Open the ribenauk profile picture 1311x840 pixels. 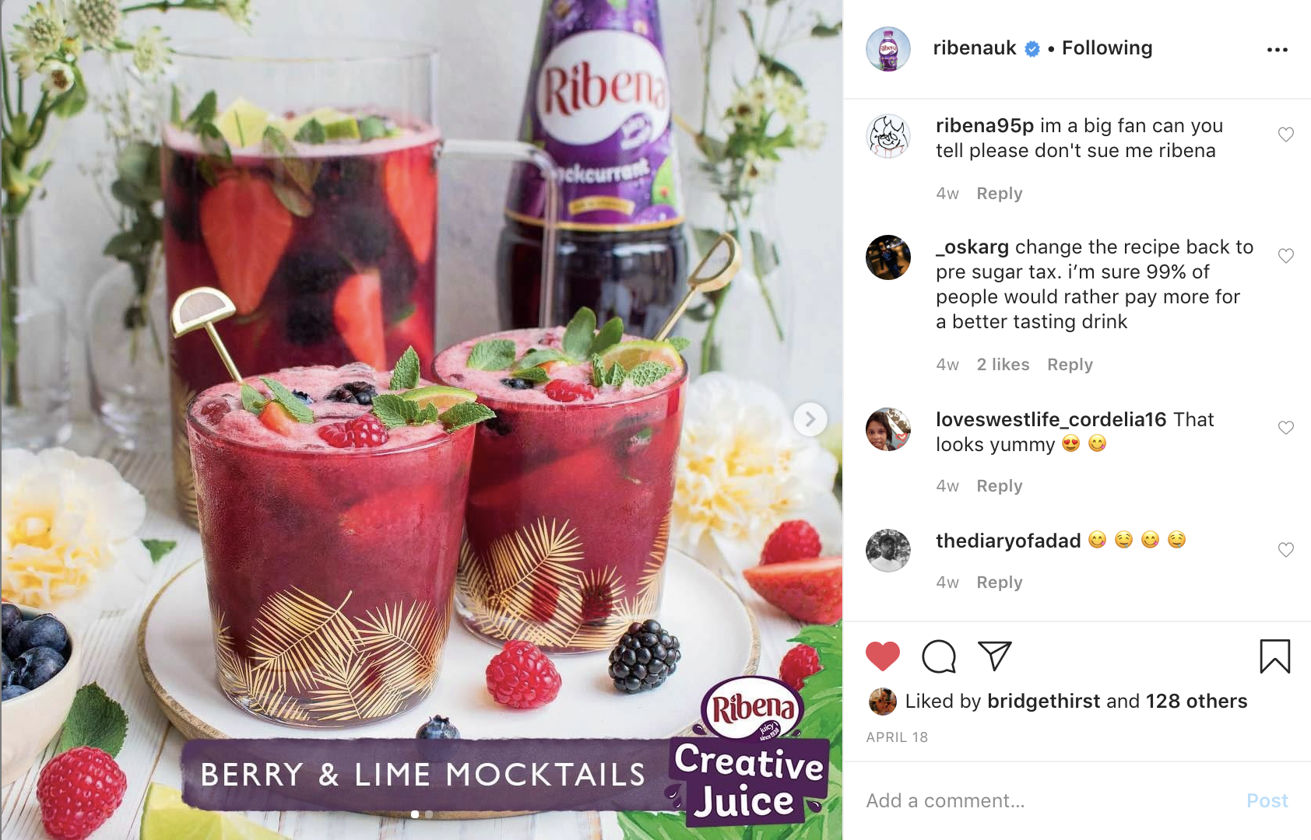coord(888,49)
